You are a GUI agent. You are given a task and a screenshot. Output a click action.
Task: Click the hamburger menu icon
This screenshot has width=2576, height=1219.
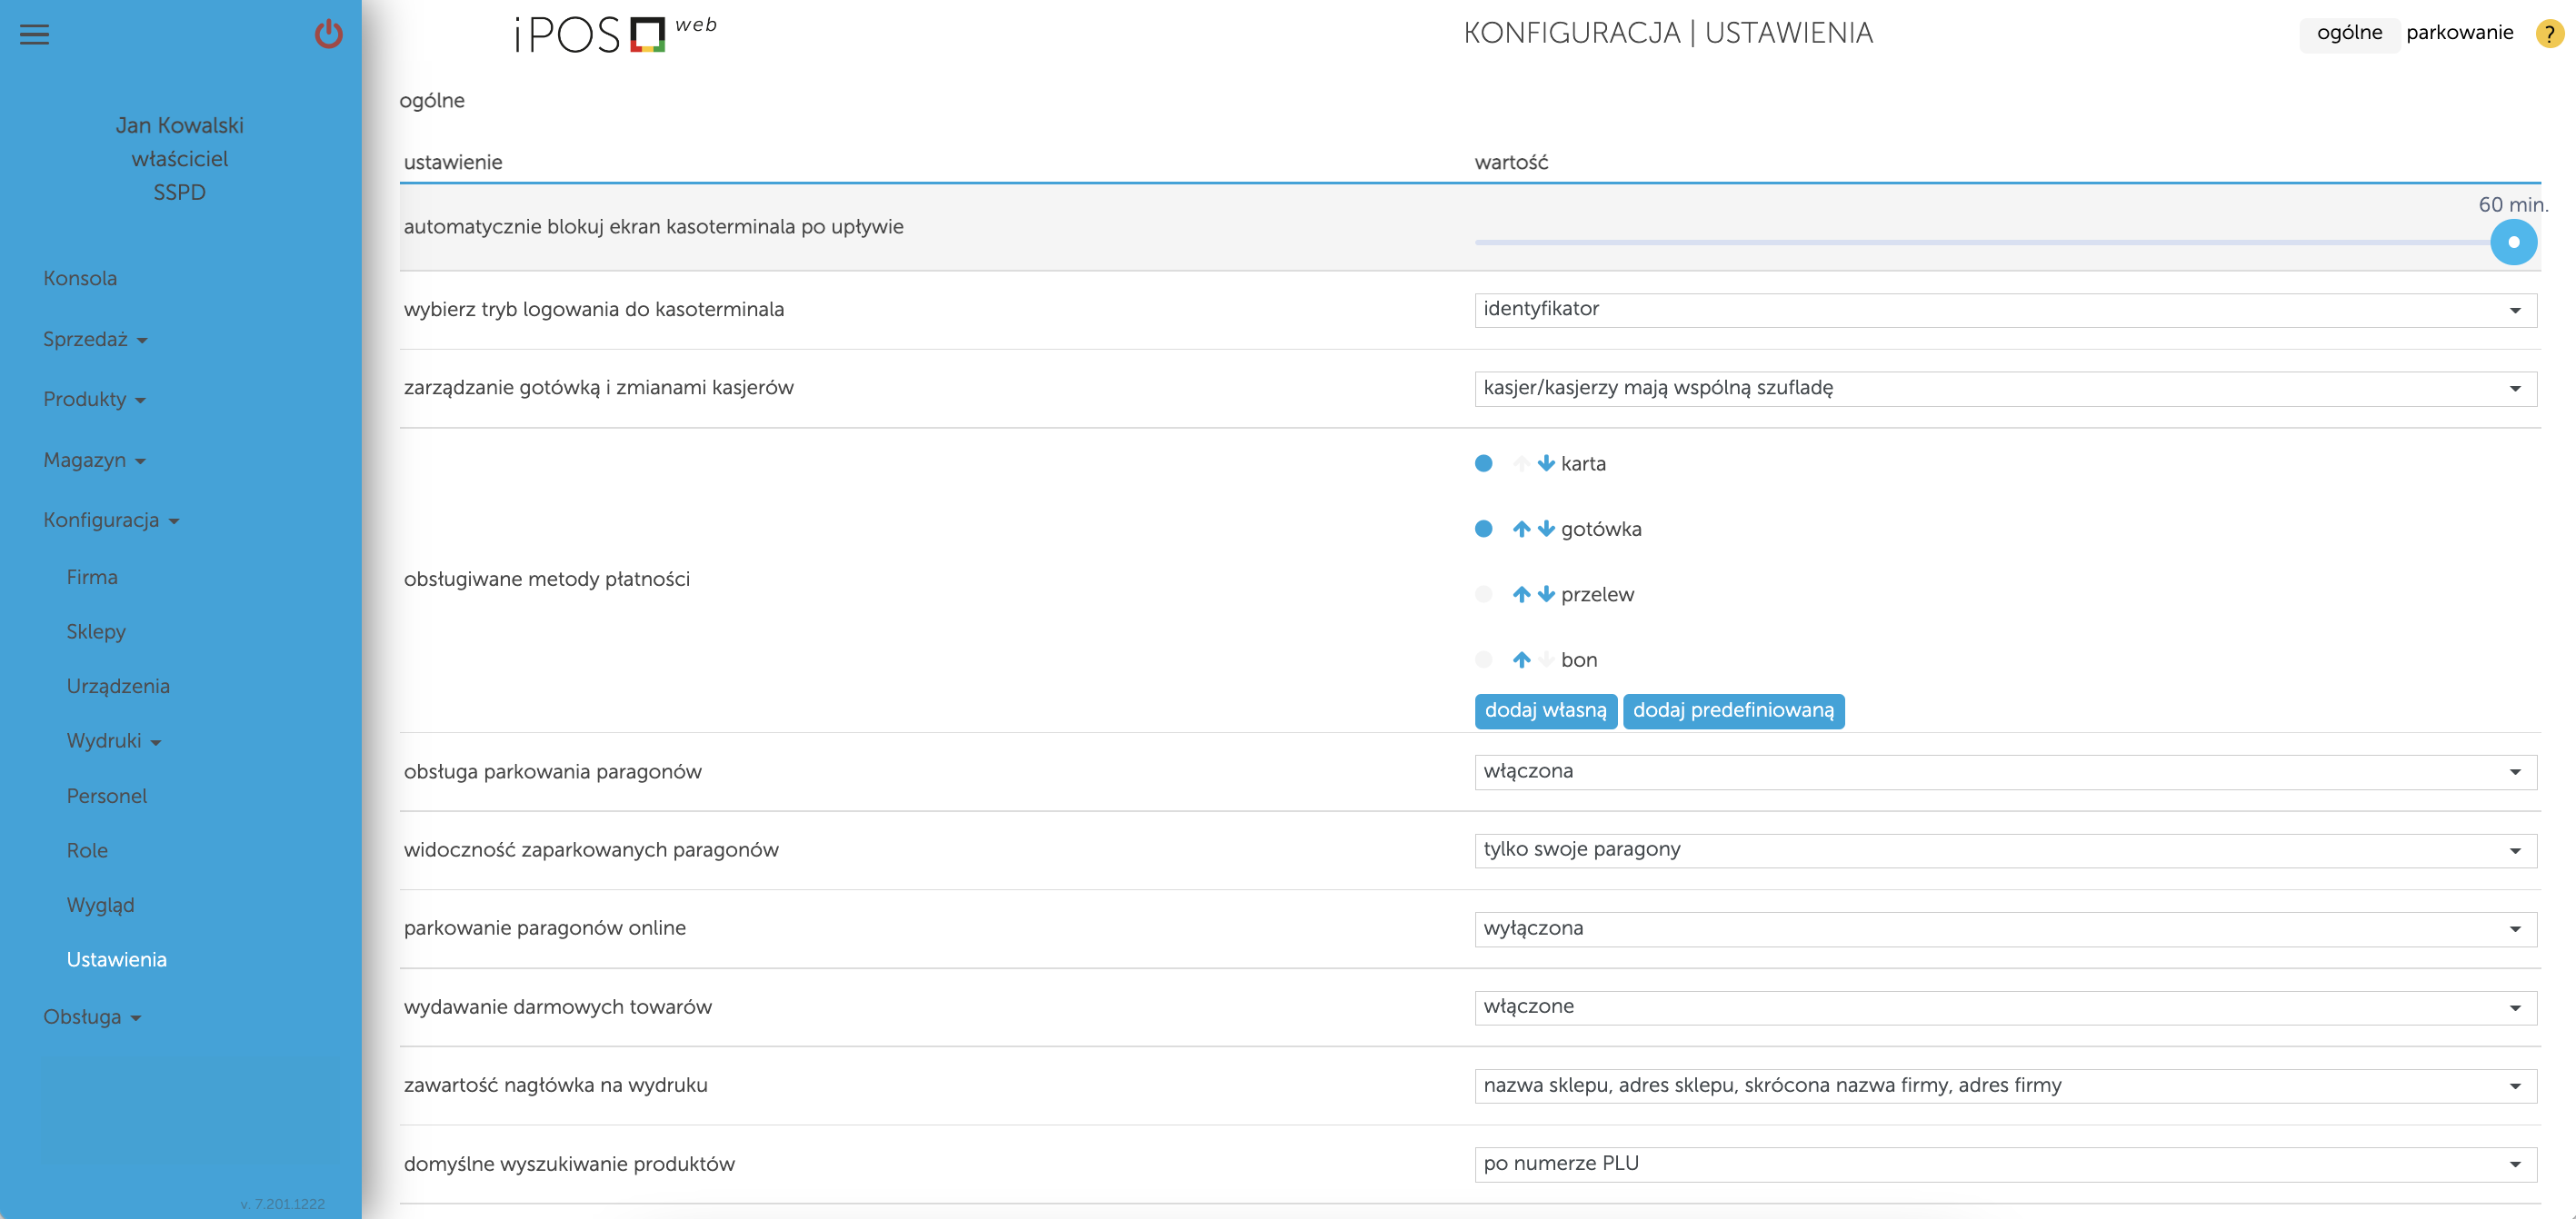click(x=34, y=35)
